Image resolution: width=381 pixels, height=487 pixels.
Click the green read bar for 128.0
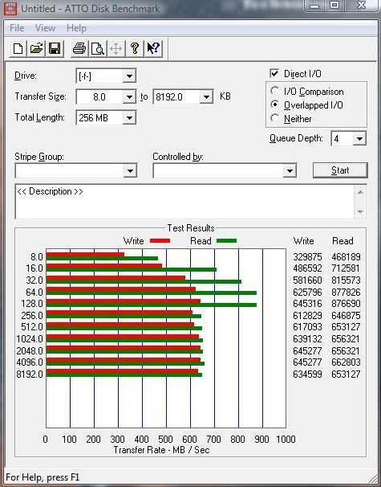click(152, 305)
